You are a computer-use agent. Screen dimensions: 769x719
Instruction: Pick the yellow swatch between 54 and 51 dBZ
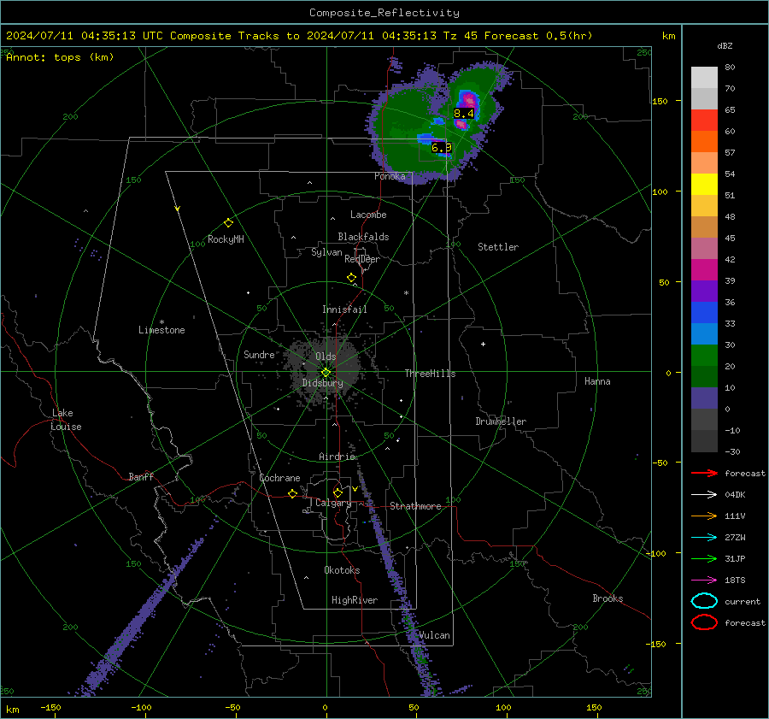pos(704,185)
